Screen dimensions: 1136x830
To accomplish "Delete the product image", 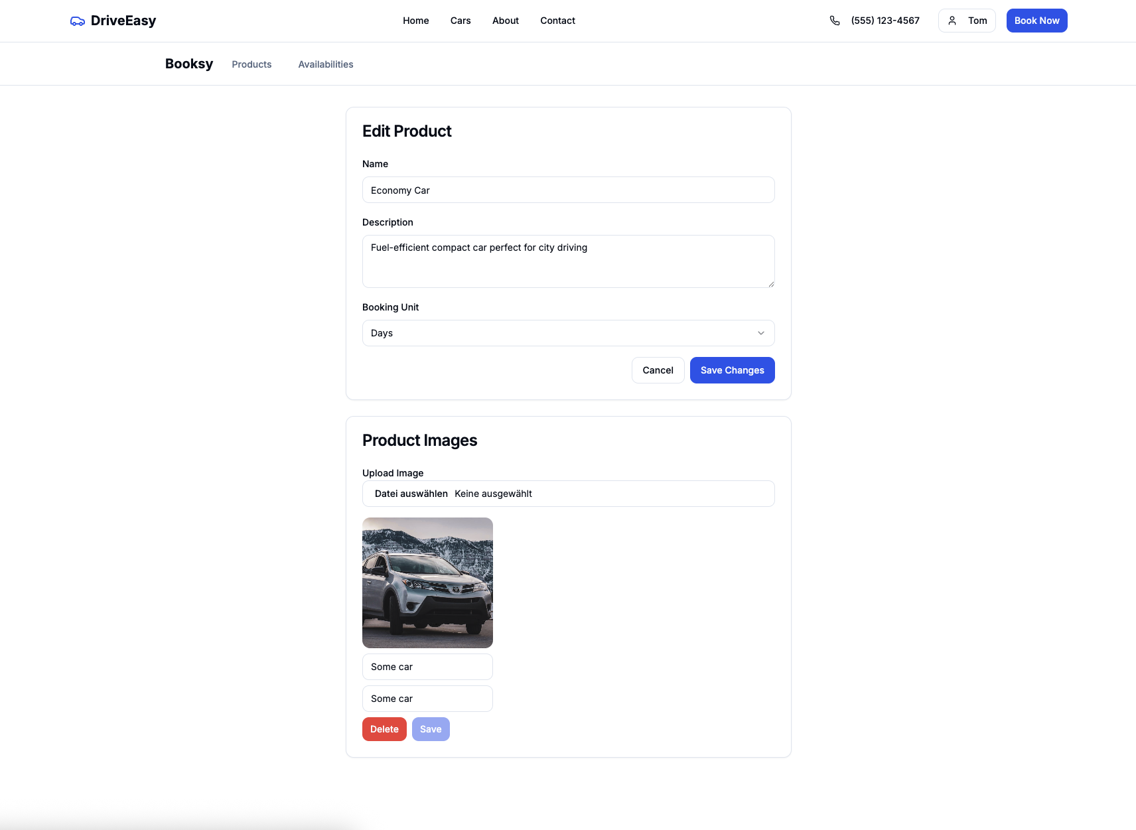I will click(x=384, y=729).
